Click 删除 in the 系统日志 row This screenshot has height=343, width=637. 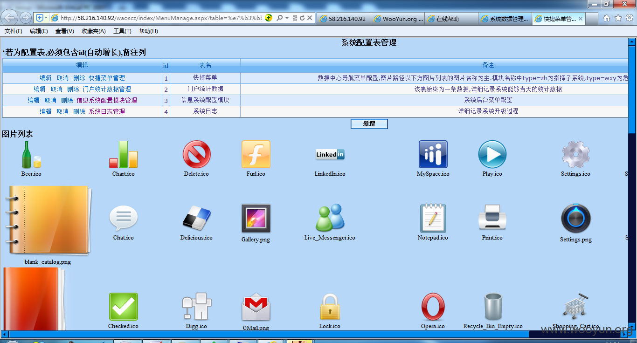coord(79,111)
